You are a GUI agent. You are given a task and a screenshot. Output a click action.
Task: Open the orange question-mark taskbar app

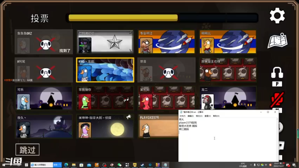[97, 165]
